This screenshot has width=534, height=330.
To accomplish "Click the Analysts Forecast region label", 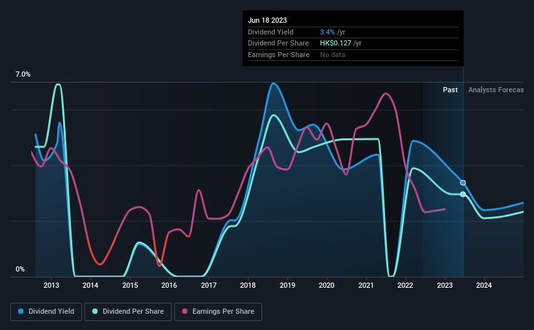I will (496, 90).
